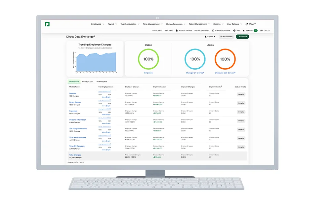This screenshot has width=333, height=208.
Task: Click the green Employee usage ring
Action: click(148, 59)
